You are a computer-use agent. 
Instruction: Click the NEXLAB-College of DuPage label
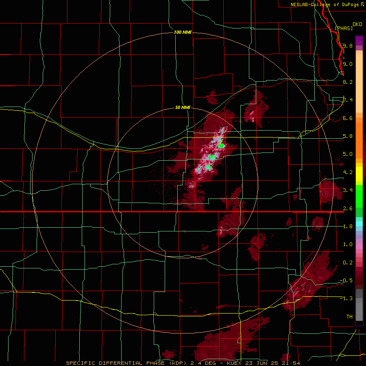(325, 4)
